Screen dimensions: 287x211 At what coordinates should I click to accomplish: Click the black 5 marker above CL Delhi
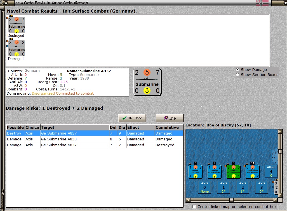196,163
